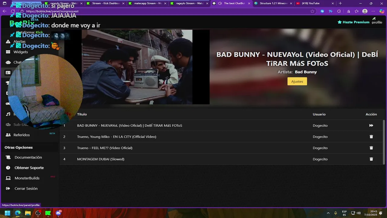This screenshot has width=387, height=218.
Task: Click Obtener Soporte in sidebar
Action: (x=29, y=168)
